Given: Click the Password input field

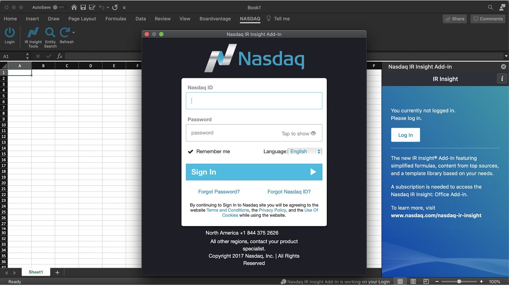Looking at the screenshot, I should click(254, 133).
